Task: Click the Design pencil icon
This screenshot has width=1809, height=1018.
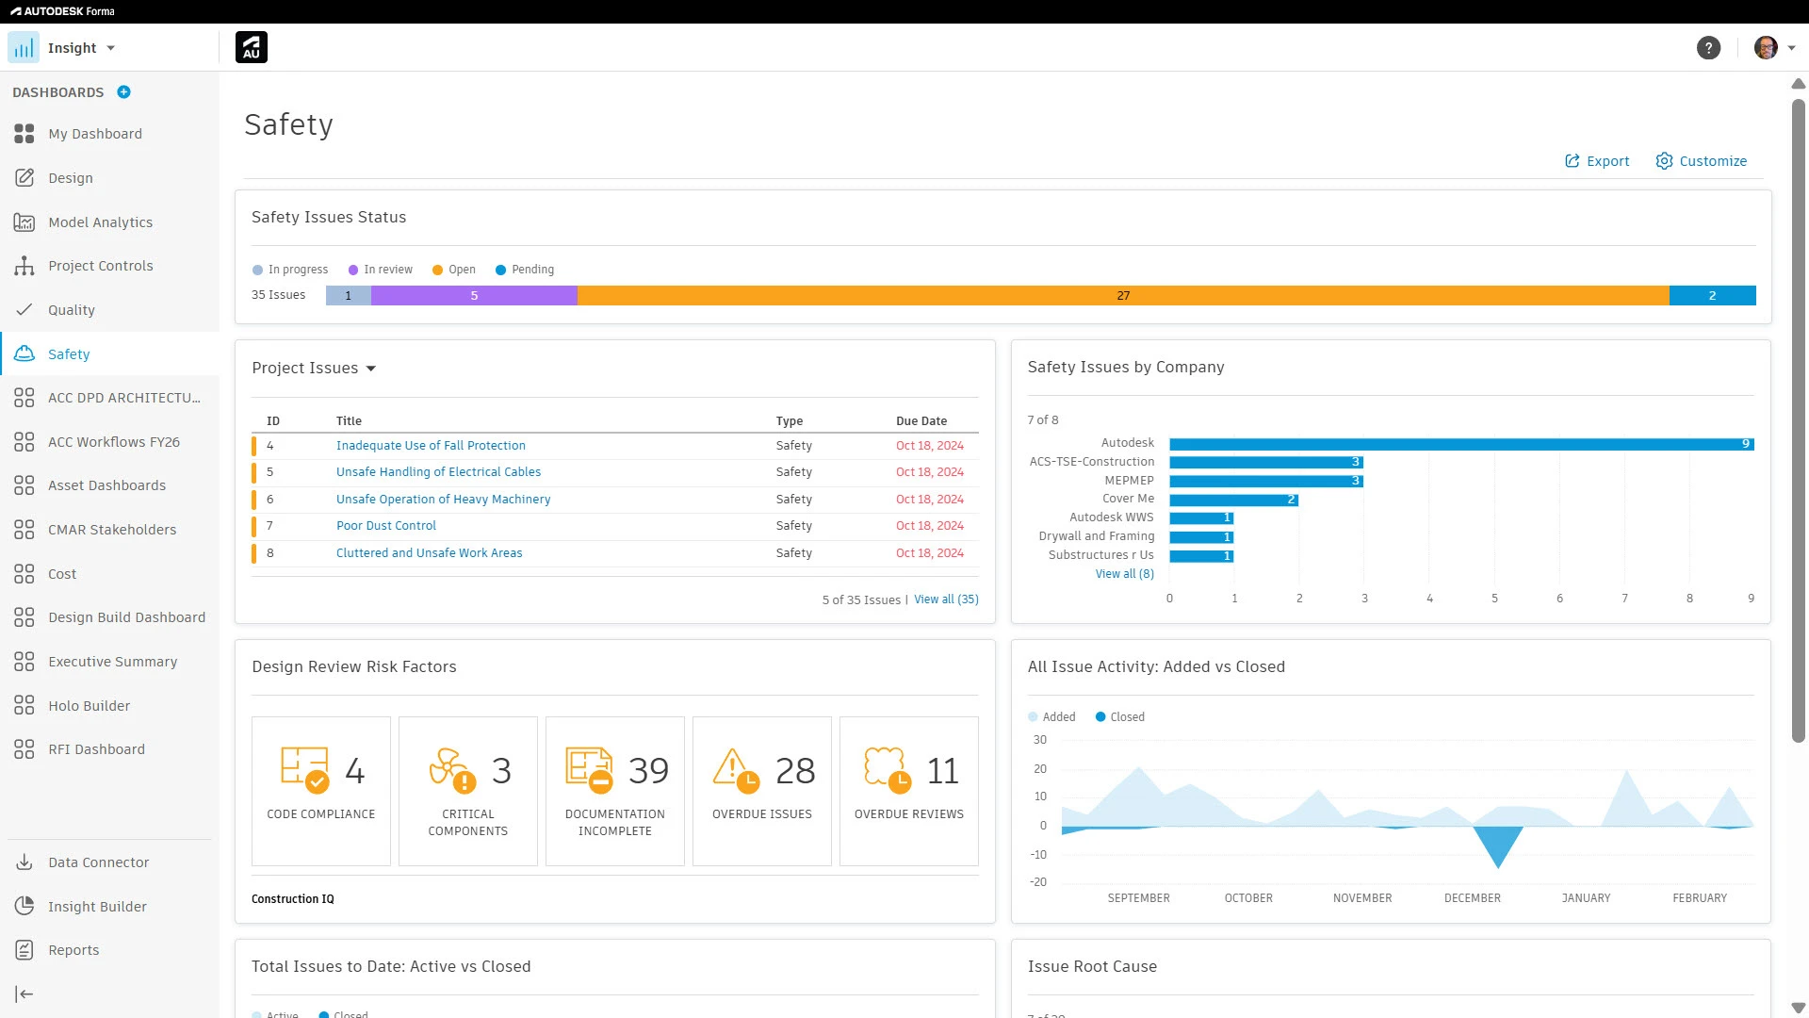Action: point(24,178)
